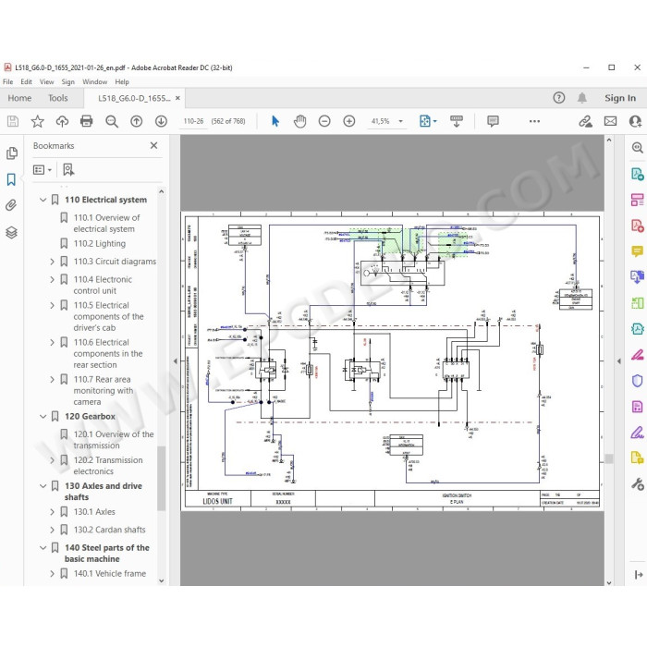Open the Edit menu
Screen dimensions: 647x647
click(x=27, y=81)
